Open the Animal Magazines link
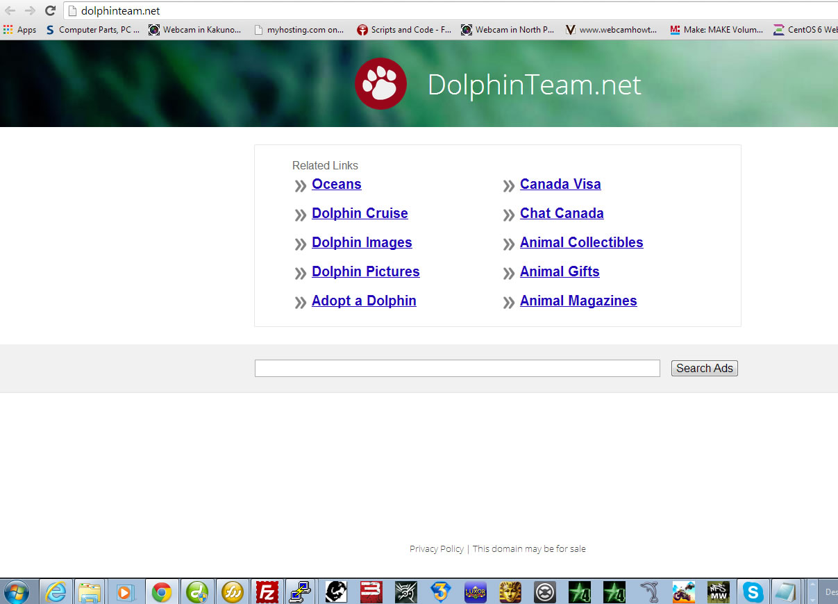Viewport: 838px width, 604px height. (578, 301)
